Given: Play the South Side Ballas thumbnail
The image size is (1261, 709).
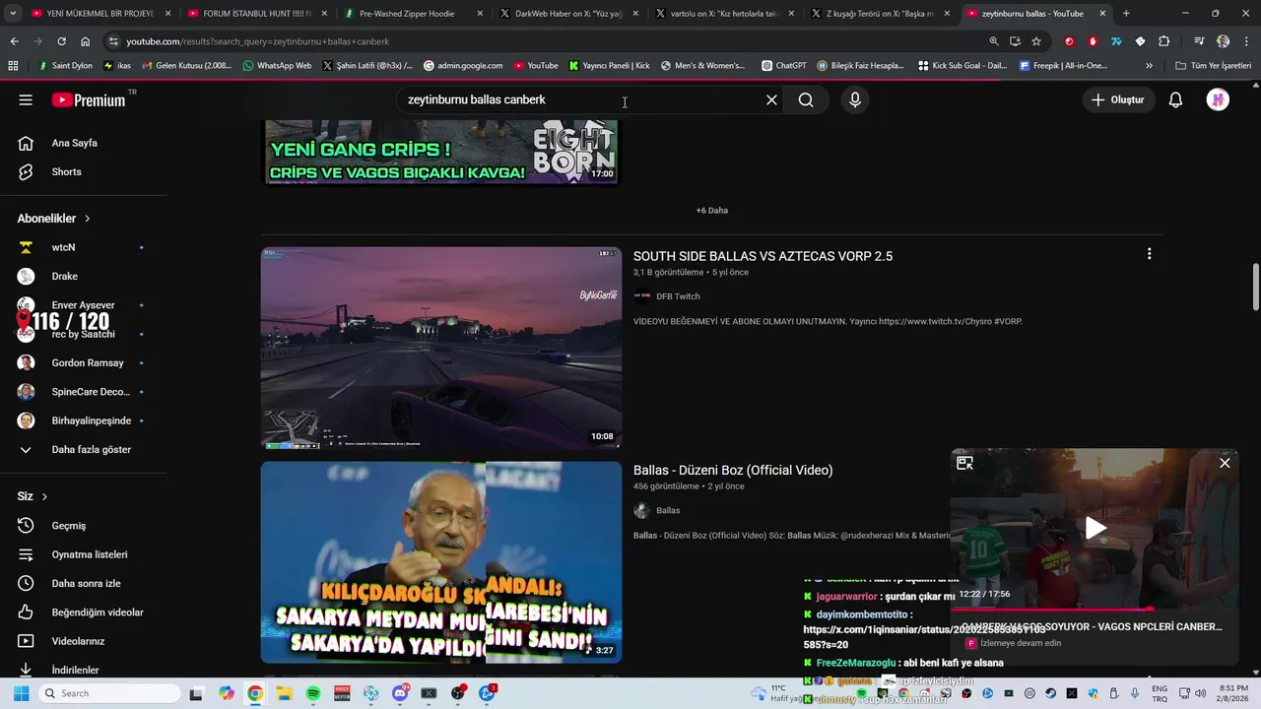Looking at the screenshot, I should (441, 348).
